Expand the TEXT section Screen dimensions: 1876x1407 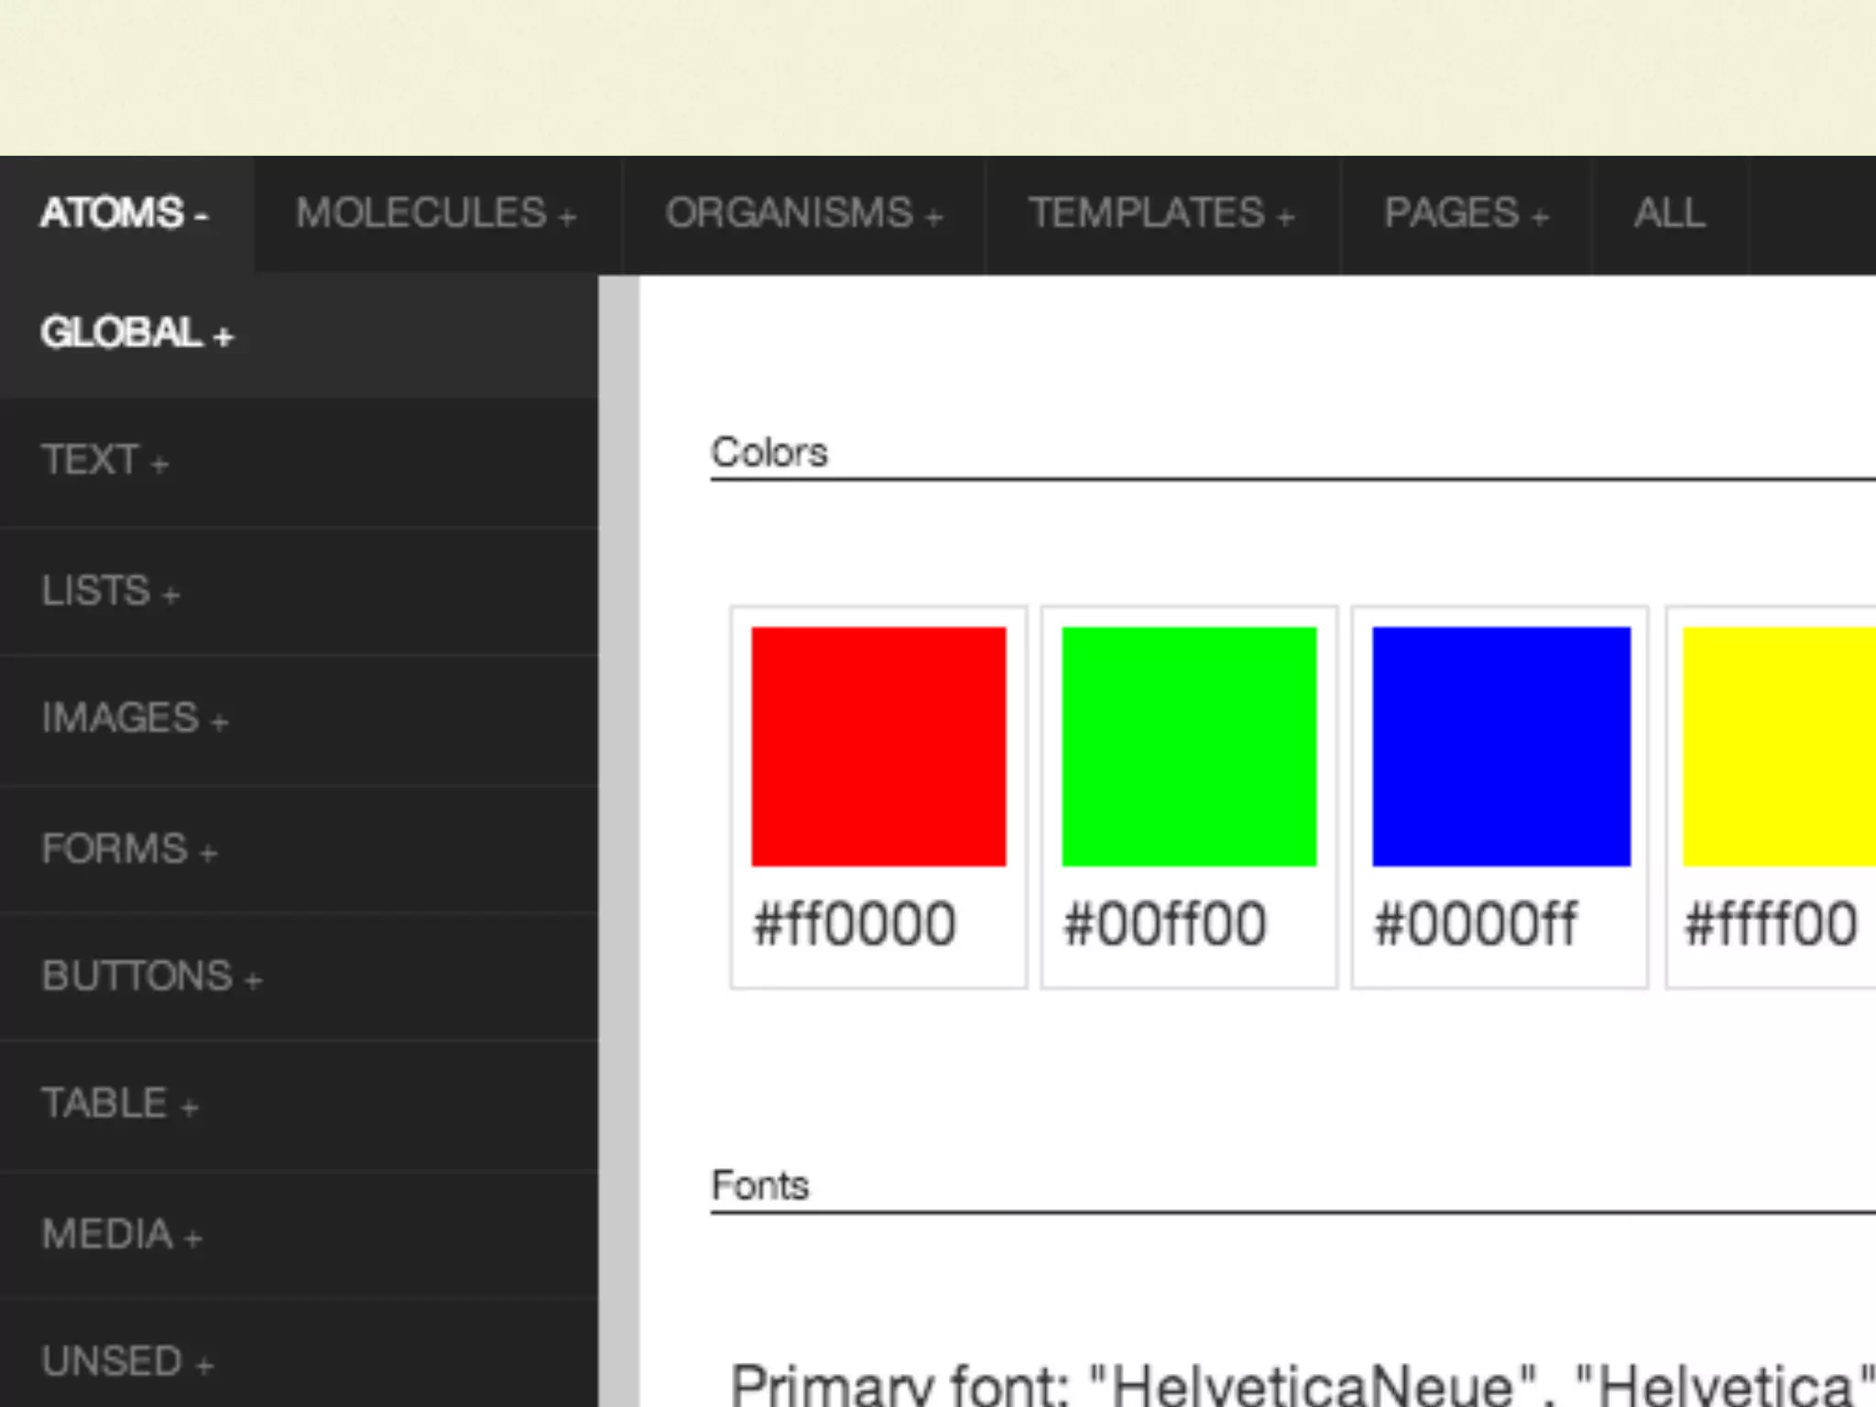tap(105, 461)
